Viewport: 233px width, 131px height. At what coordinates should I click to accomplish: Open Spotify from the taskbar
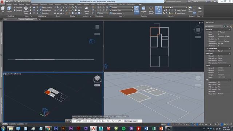pyautogui.click(x=123, y=128)
